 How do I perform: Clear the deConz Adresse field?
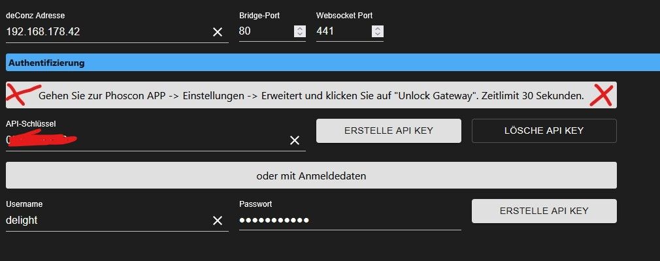(218, 32)
